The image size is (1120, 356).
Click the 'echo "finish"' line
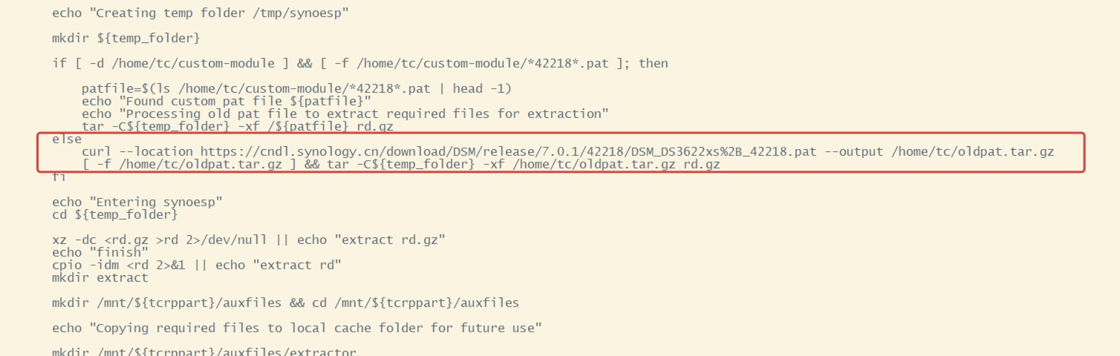coord(100,252)
